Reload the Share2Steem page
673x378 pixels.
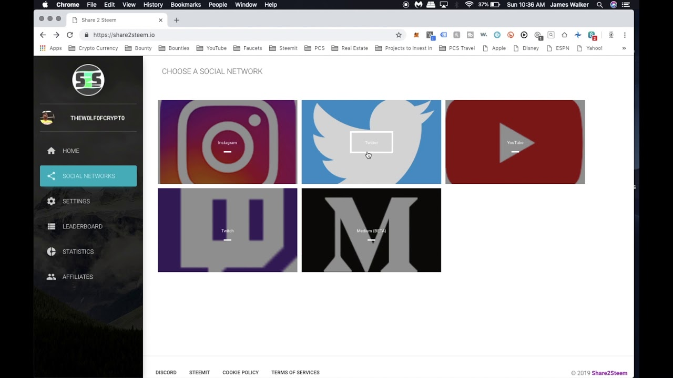[x=69, y=35]
